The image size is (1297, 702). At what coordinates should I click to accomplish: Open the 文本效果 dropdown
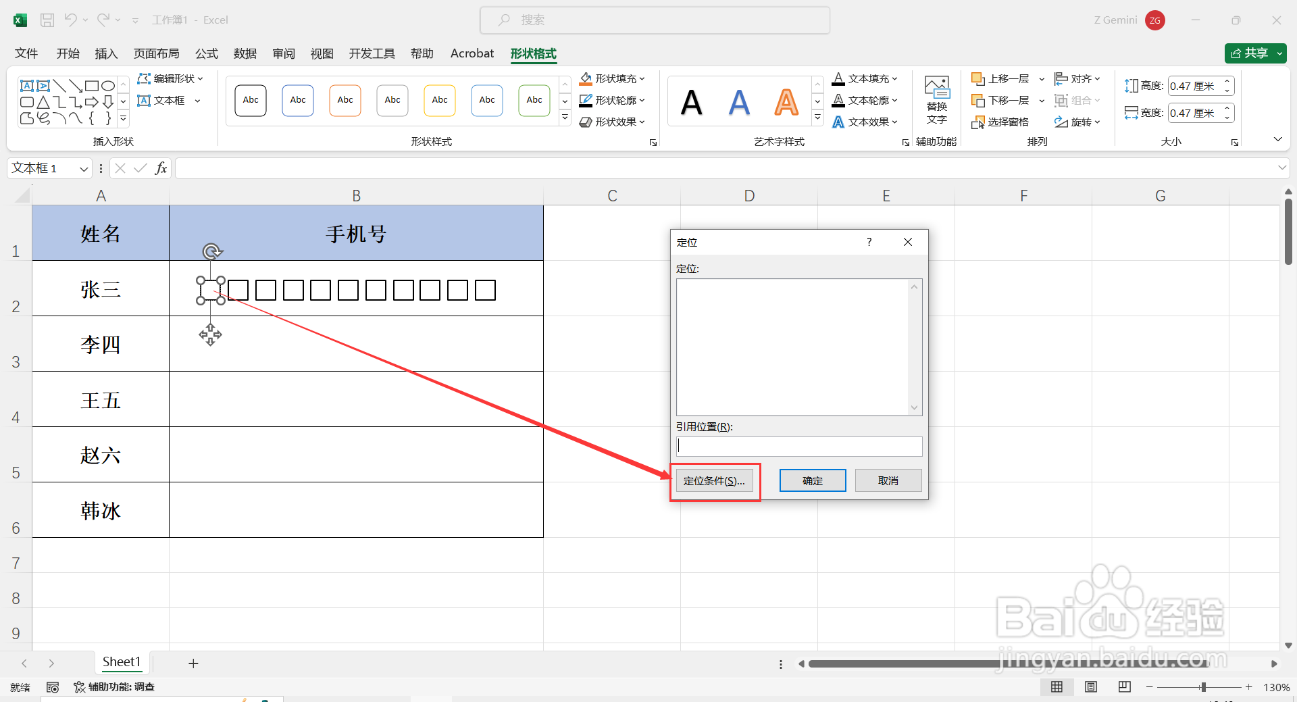pyautogui.click(x=865, y=122)
